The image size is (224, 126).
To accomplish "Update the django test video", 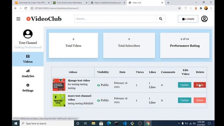I will [184, 85].
